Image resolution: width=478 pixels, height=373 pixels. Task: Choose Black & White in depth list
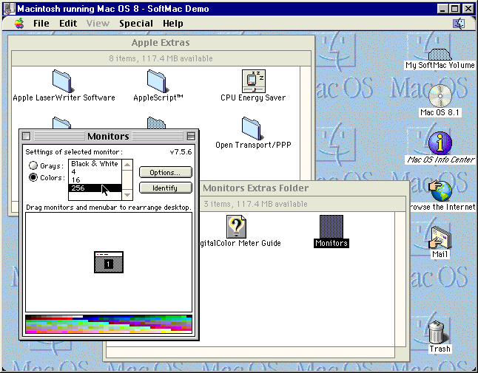(x=95, y=164)
